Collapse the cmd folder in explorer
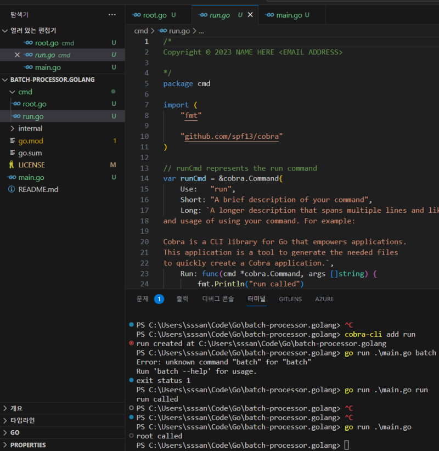439x451 pixels. 13,92
